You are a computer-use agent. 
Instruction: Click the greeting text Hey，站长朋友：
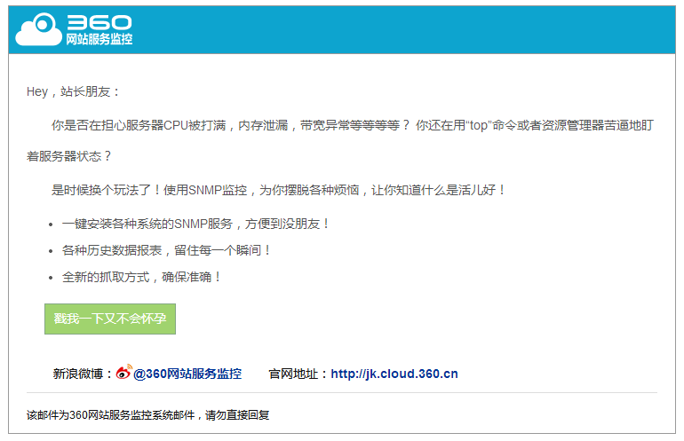73,92
